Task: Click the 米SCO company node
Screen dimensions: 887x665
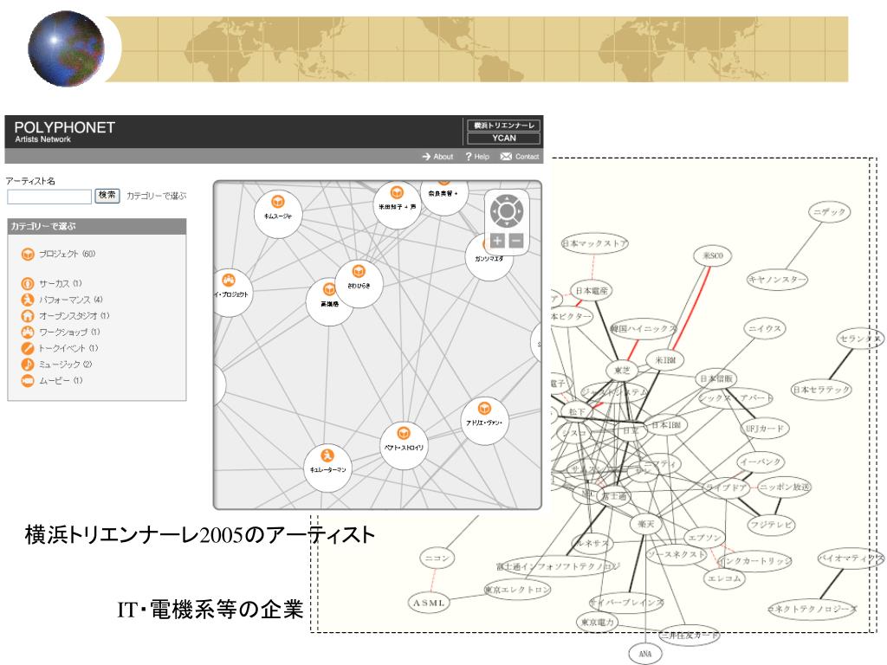Action: 713,255
